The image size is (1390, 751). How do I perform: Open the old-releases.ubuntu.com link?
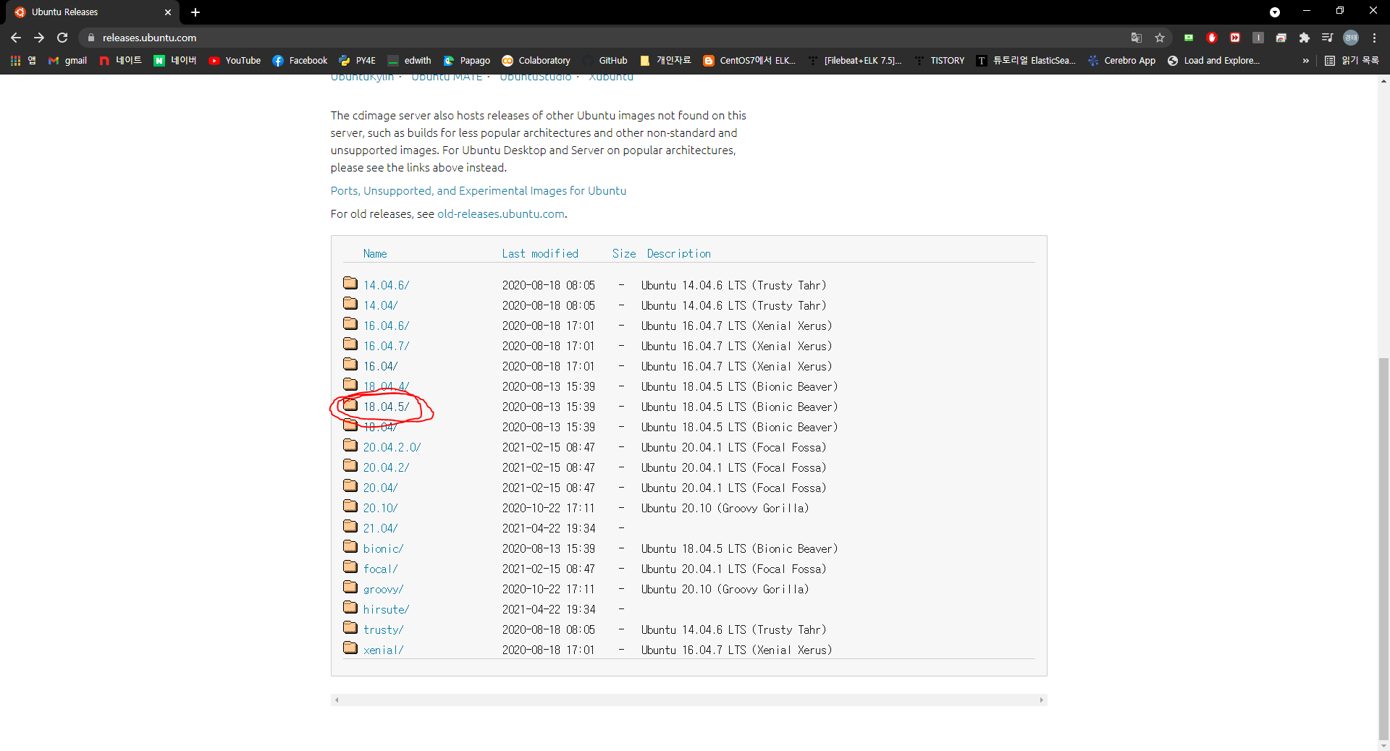tap(500, 214)
